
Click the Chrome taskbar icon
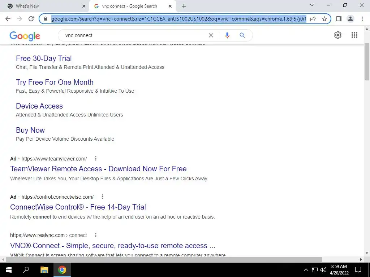pos(62,270)
